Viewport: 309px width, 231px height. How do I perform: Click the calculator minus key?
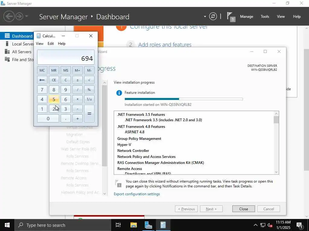point(78,109)
